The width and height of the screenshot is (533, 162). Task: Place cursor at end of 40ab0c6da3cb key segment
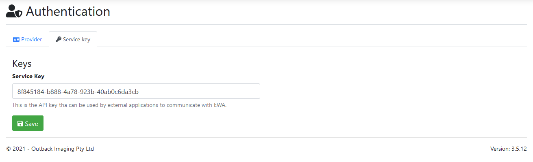click(145, 91)
